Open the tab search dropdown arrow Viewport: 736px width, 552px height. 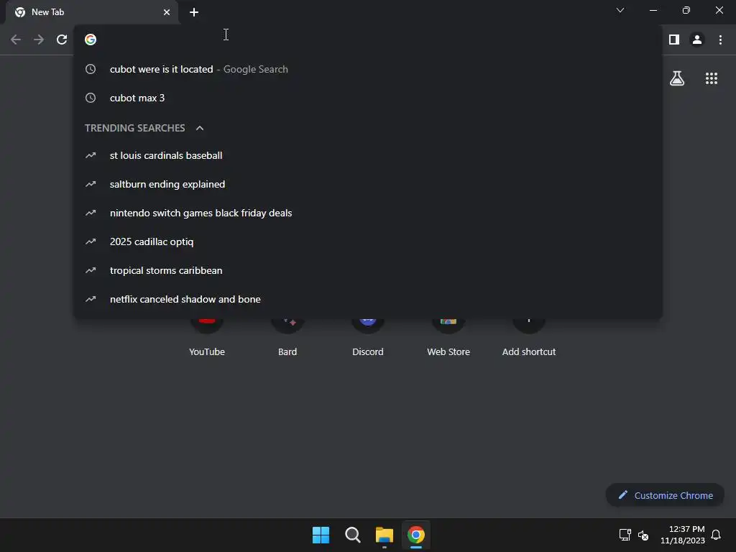pos(620,10)
